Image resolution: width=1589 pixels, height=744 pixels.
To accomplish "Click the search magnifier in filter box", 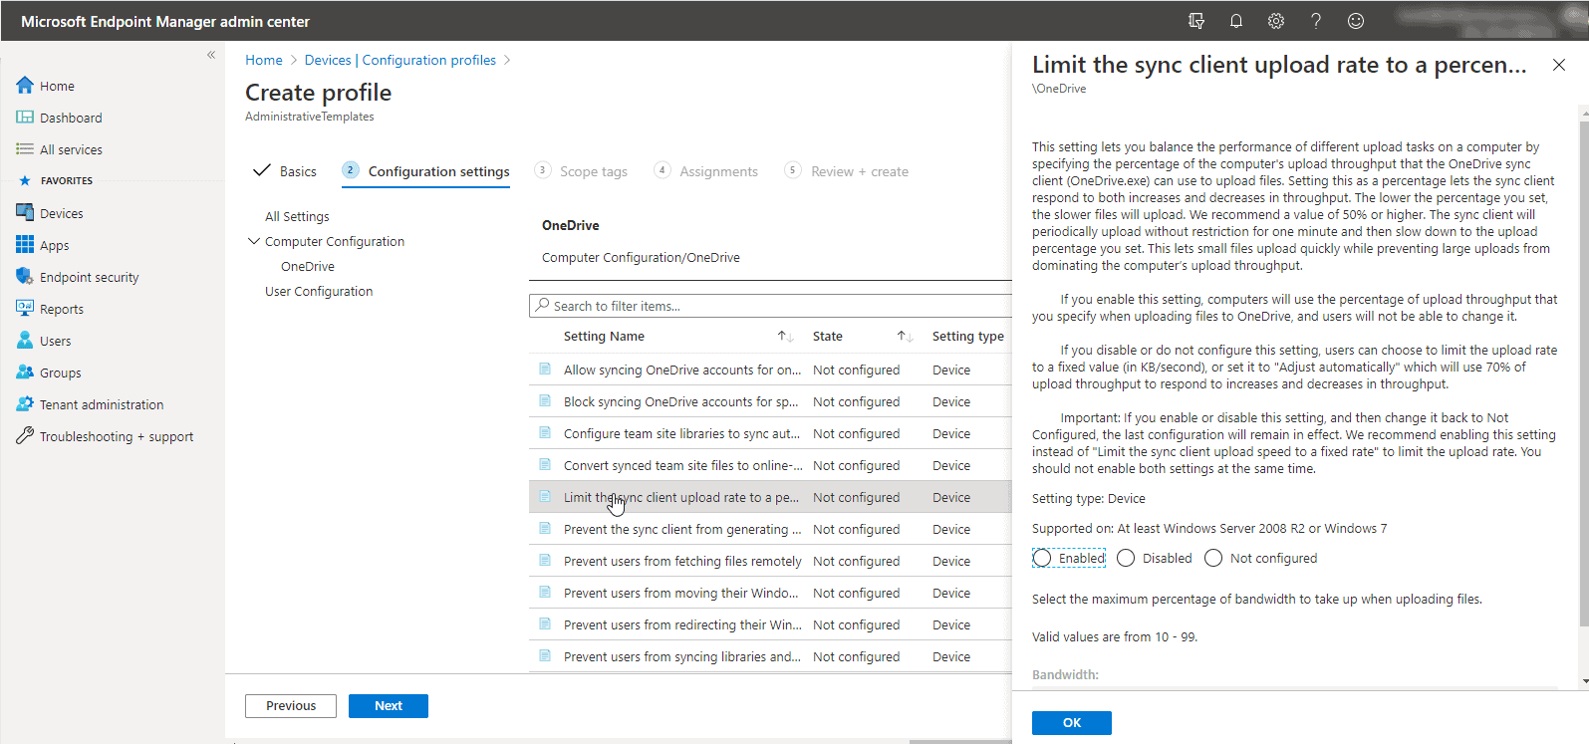I will [x=542, y=305].
